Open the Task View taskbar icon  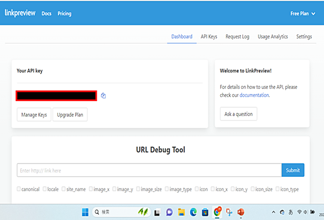pyautogui.click(x=157, y=212)
